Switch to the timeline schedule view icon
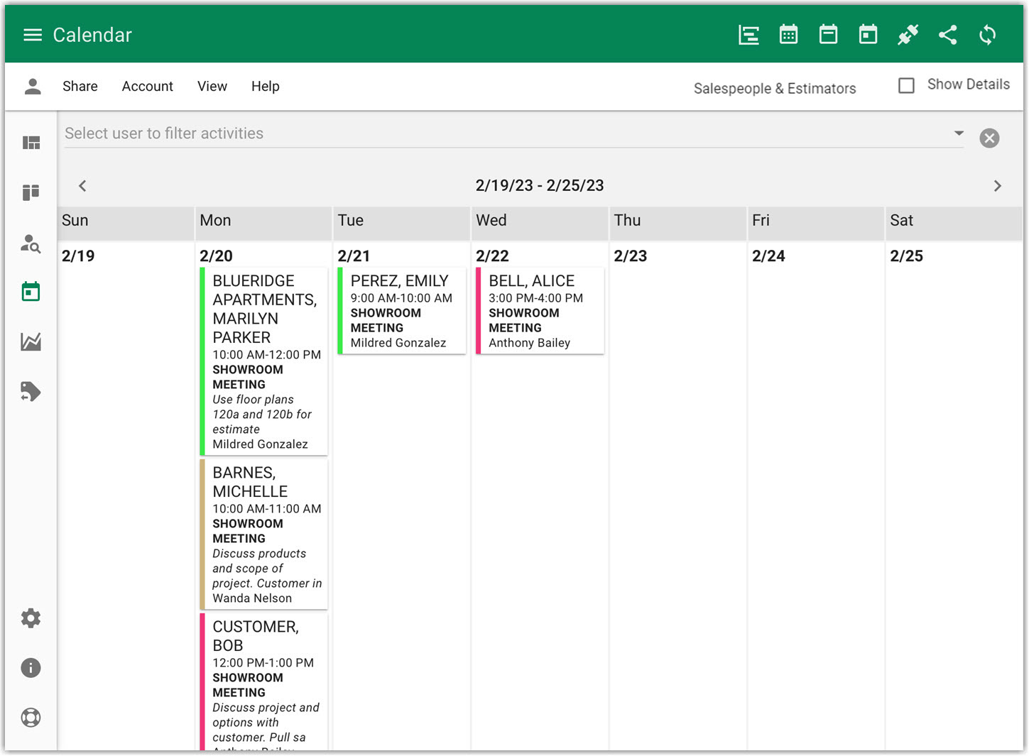 click(x=748, y=35)
